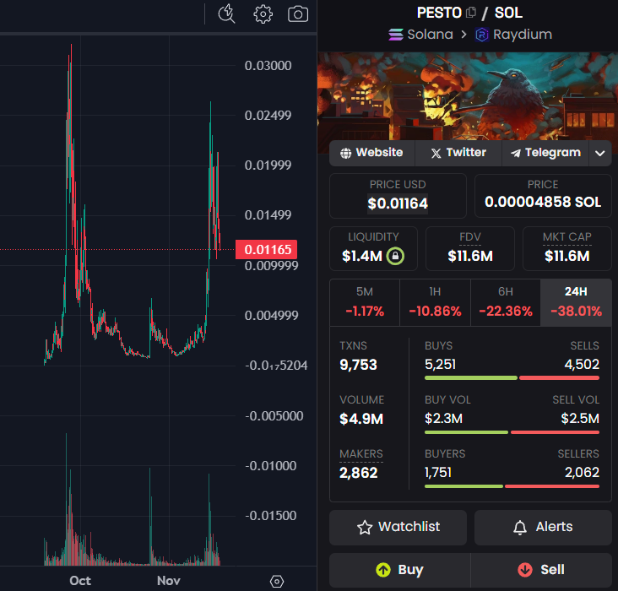Click the indicator search flash icon
This screenshot has width=618, height=591.
(226, 14)
